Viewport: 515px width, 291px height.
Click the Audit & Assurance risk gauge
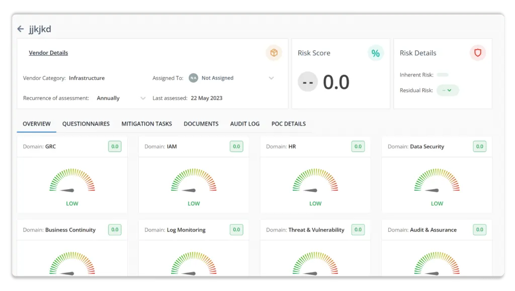pos(437,263)
